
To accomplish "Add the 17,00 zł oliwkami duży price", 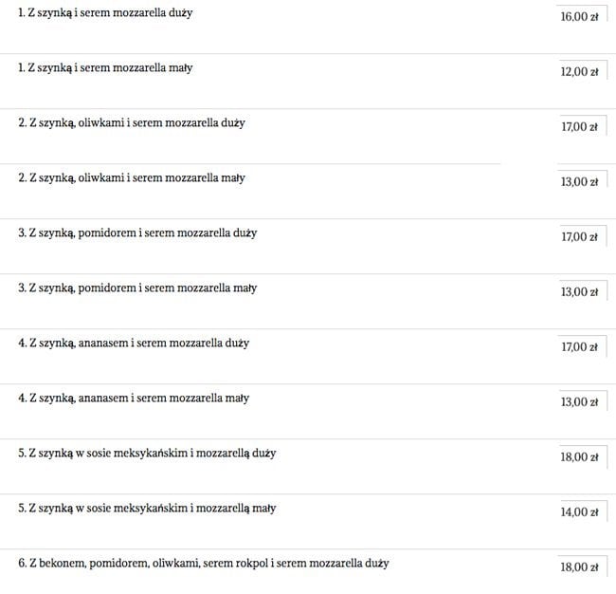I will (582, 126).
